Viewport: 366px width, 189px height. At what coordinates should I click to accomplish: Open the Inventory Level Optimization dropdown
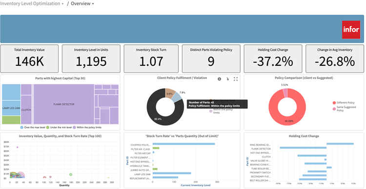click(32, 4)
